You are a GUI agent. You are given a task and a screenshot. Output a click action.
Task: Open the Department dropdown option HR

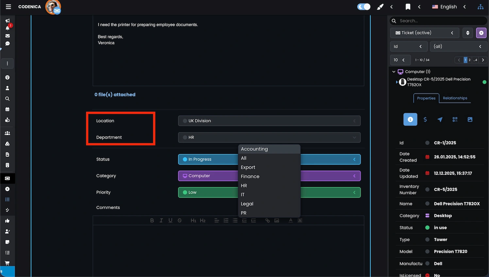(x=243, y=185)
